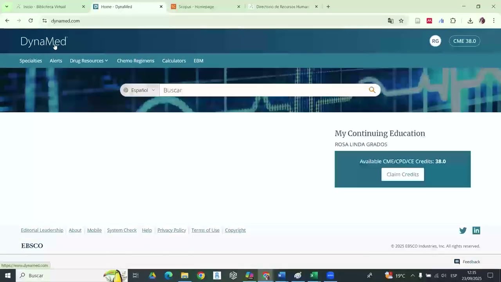Screen dimensions: 501x282
Task: Open the Privacy Policy link
Action: [x=171, y=230]
